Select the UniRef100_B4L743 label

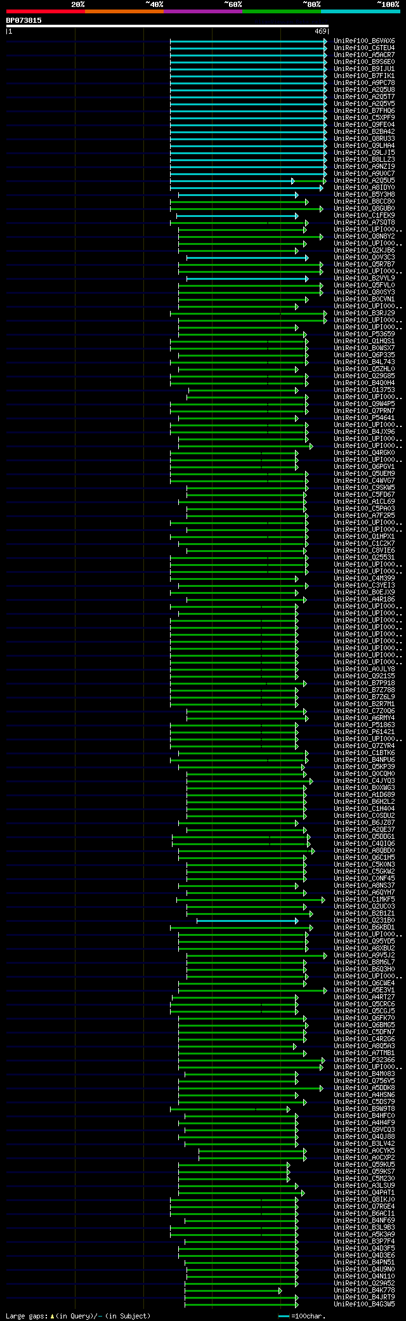[x=364, y=362]
